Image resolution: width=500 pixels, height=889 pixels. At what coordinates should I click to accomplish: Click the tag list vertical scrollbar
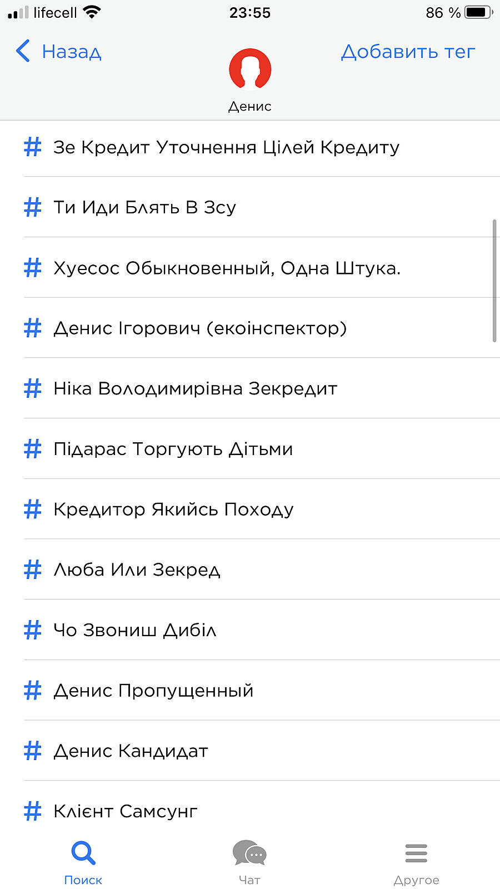point(494,281)
